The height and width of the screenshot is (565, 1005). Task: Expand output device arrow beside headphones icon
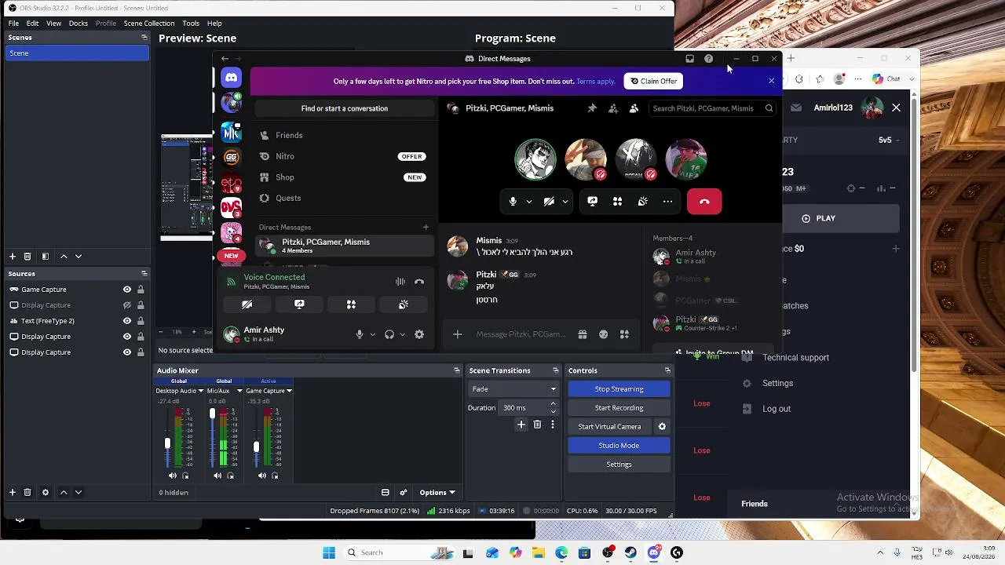pyautogui.click(x=402, y=334)
